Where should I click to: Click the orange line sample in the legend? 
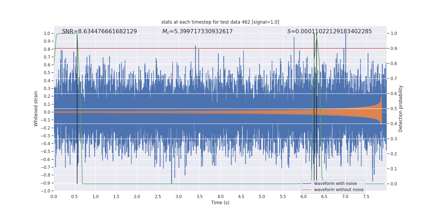307,190
